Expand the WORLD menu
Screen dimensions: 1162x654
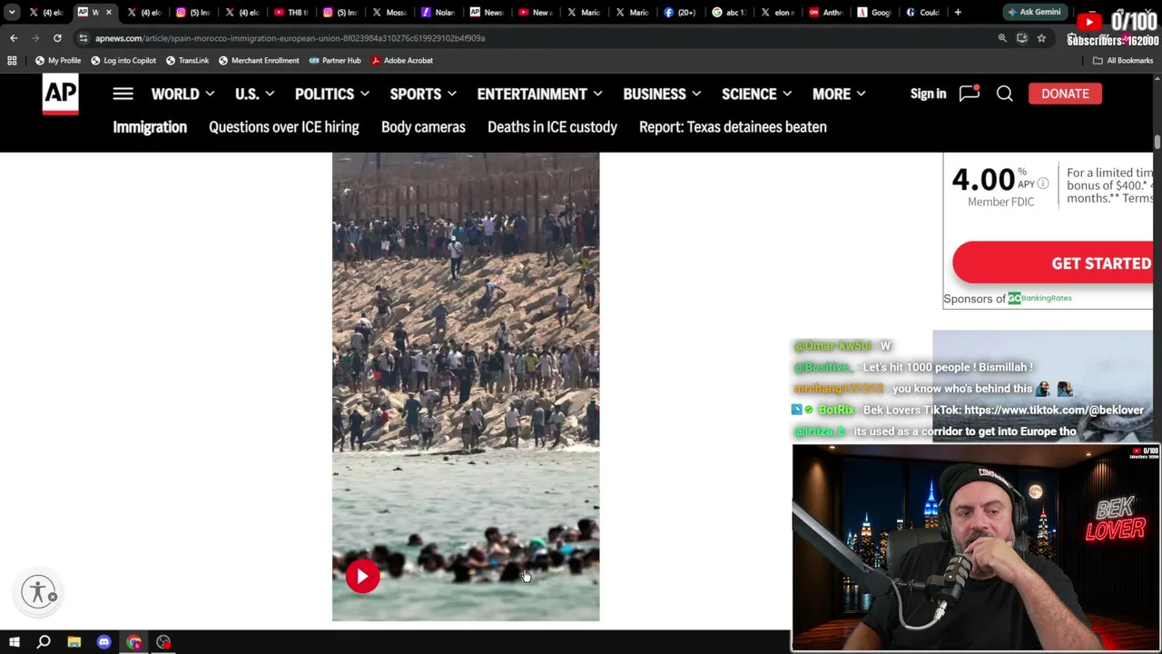pos(182,94)
